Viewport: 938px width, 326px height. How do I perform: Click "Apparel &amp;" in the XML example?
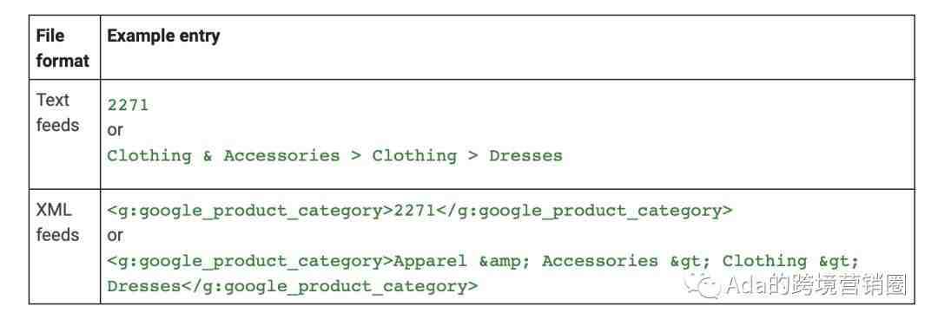(x=458, y=262)
